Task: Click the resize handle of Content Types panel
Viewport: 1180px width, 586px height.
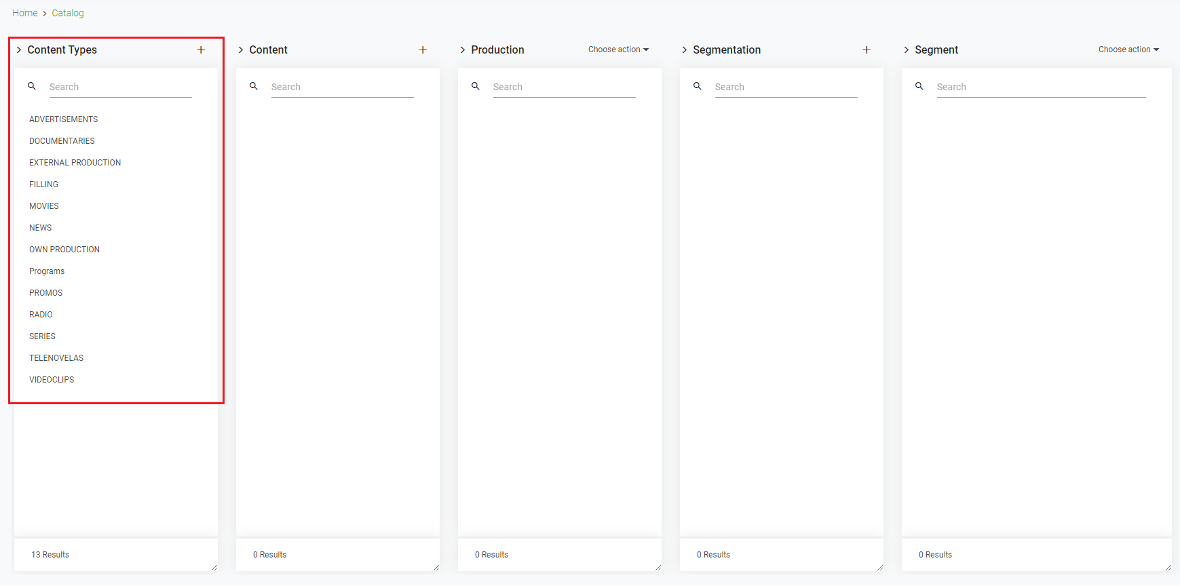Action: [x=214, y=567]
